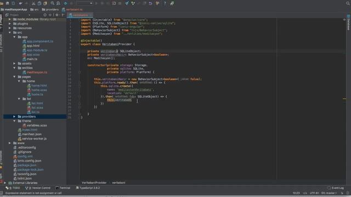
Task: Select app.component.ts file
Action: point(38,42)
